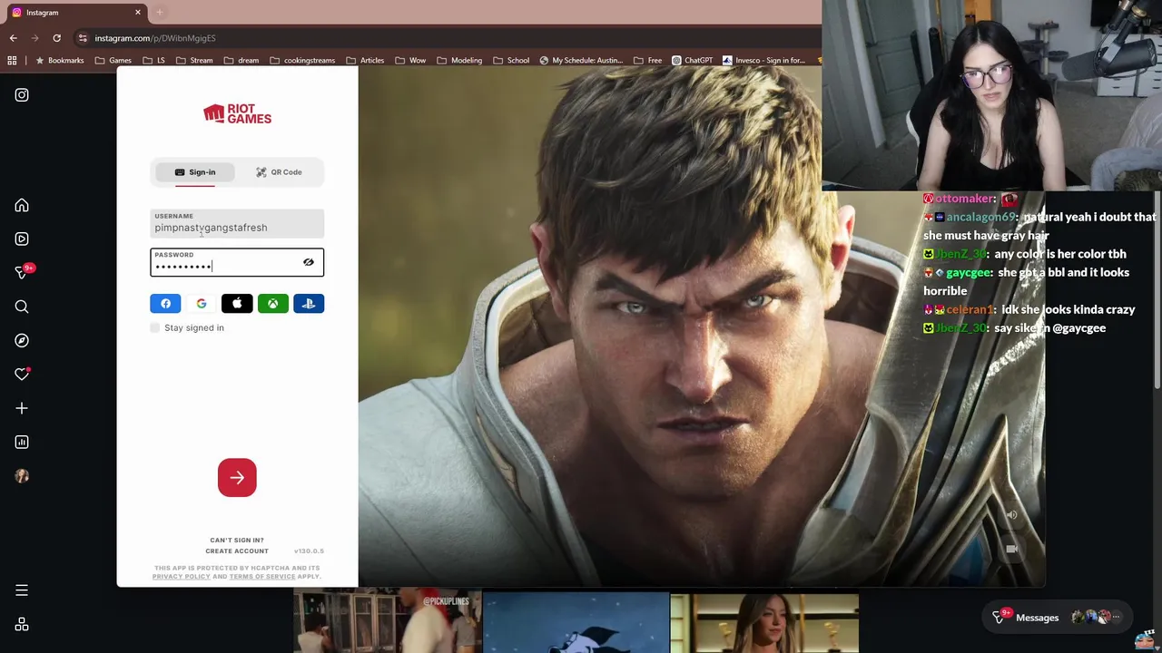Open a new browser tab
Screen dimensions: 1162x653
tap(160, 13)
